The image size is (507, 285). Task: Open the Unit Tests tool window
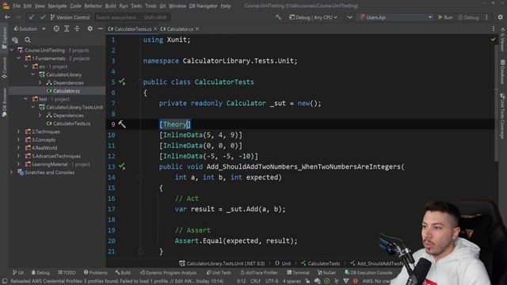219,272
